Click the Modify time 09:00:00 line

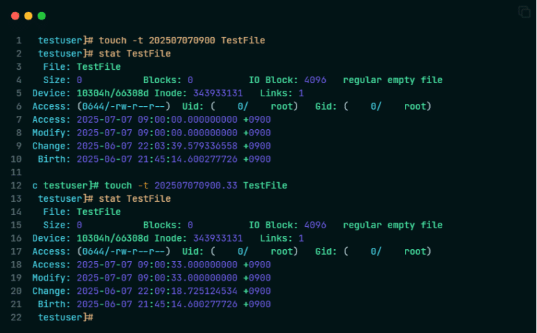tap(151, 133)
